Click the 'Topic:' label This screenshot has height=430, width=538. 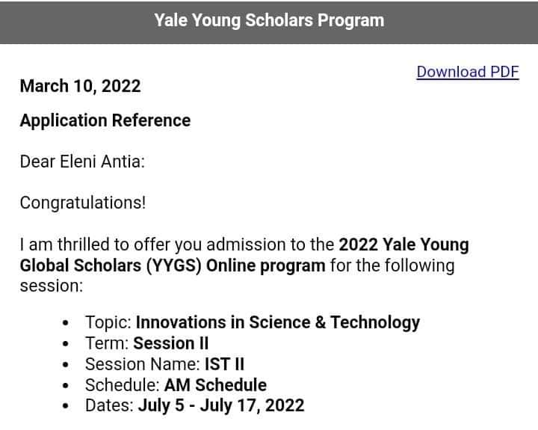click(108, 322)
